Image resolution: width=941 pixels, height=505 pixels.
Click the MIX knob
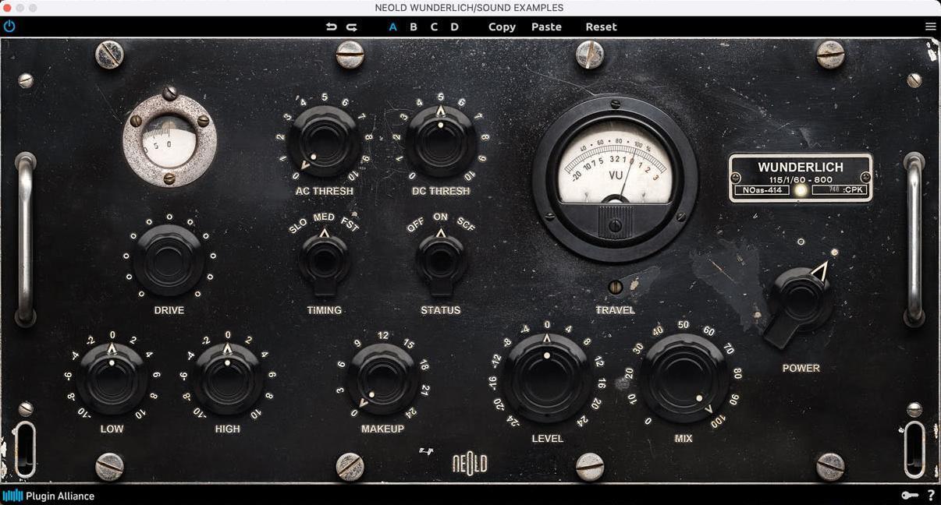pyautogui.click(x=684, y=378)
